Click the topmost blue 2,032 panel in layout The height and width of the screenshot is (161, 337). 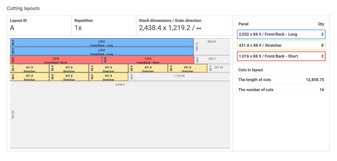[102, 43]
